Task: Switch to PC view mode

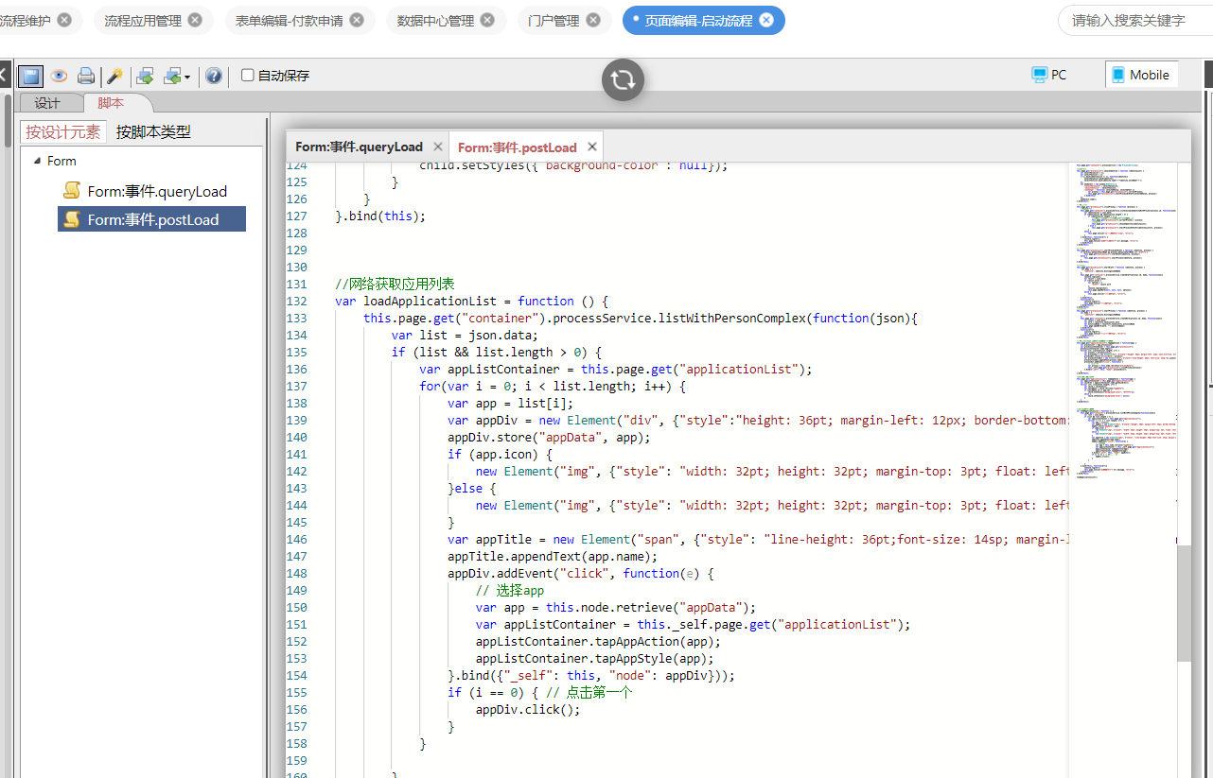Action: coord(1050,75)
